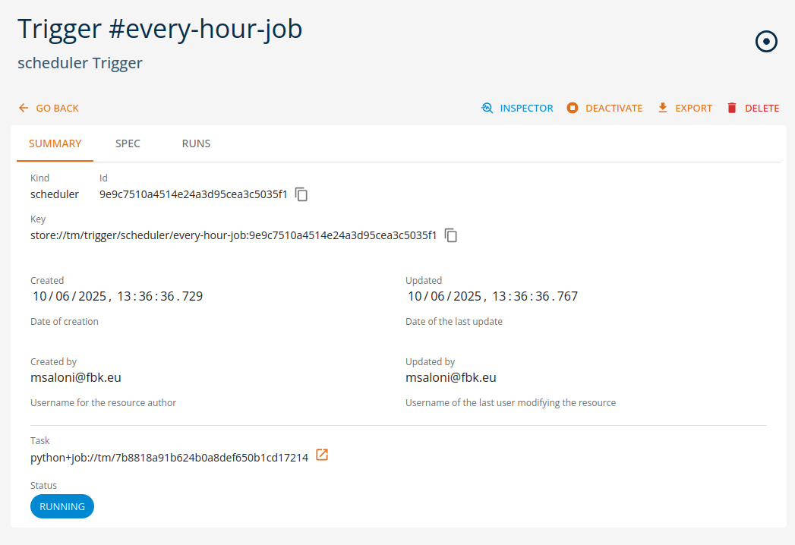This screenshot has width=795, height=545.
Task: Click the Updated date field
Action: [x=493, y=296]
